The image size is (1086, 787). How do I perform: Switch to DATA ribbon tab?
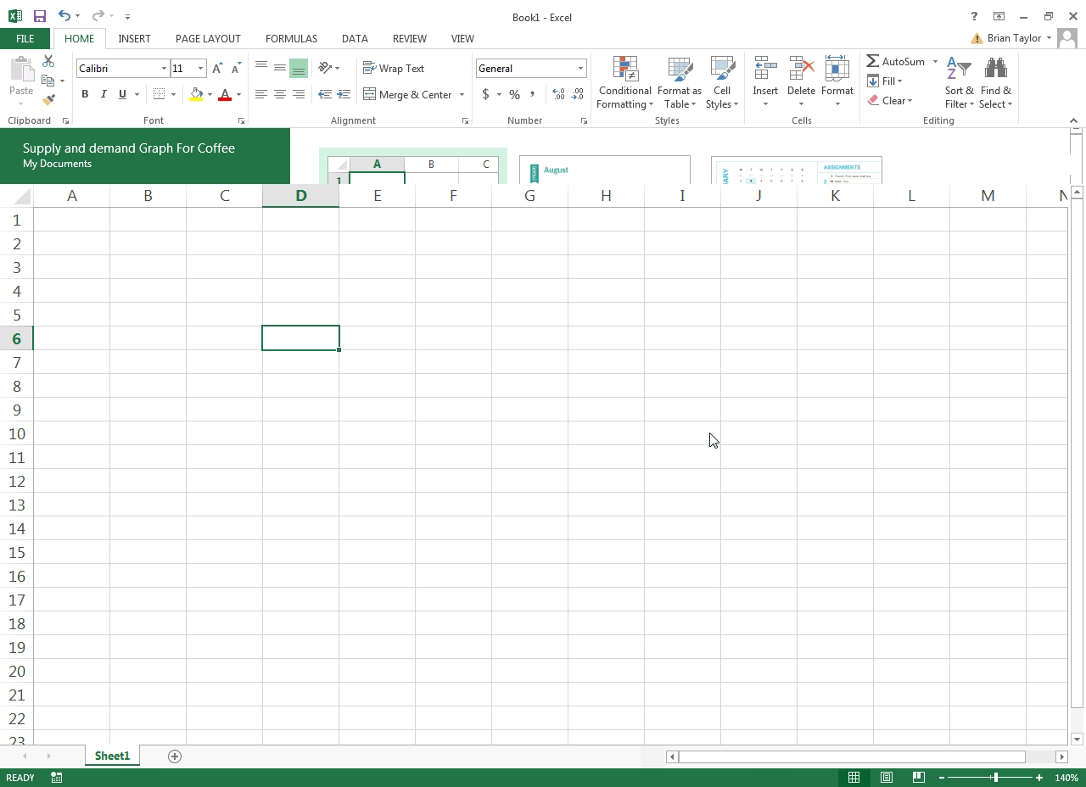355,38
